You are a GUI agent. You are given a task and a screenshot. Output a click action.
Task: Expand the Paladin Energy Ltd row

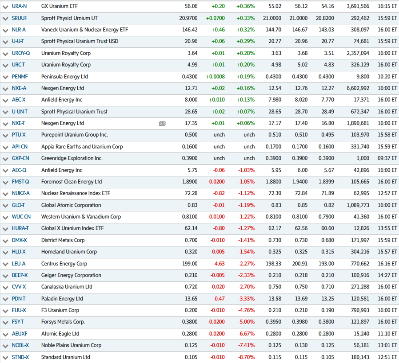pyautogui.click(x=5, y=299)
